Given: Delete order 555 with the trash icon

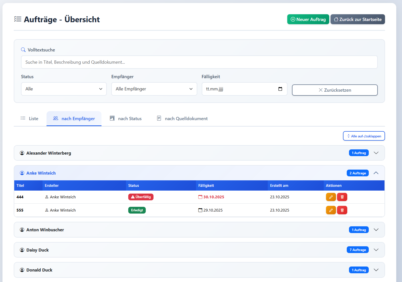Looking at the screenshot, I should [342, 210].
